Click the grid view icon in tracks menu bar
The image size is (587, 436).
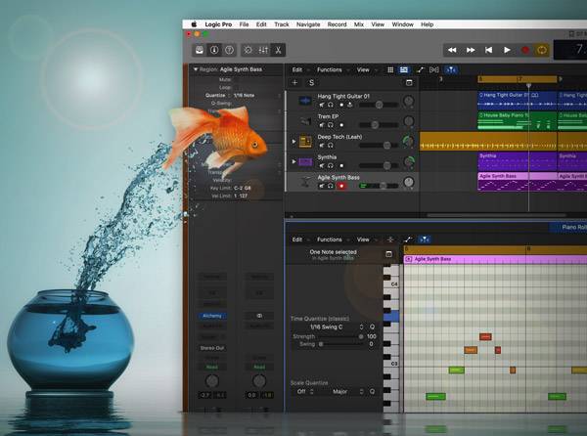point(390,70)
